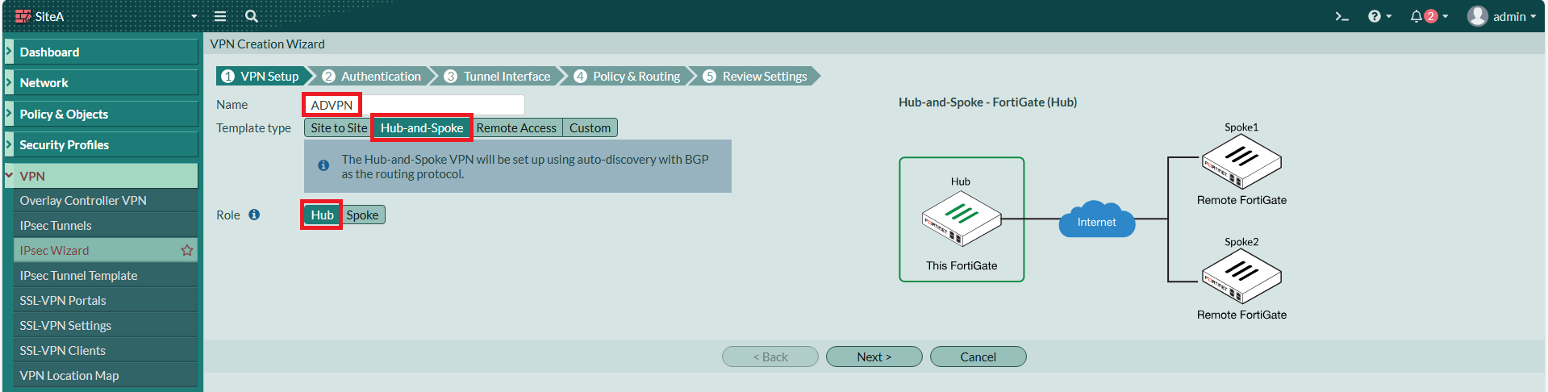Open the notifications bell icon
This screenshot has height=392, width=1548.
coord(1416,16)
